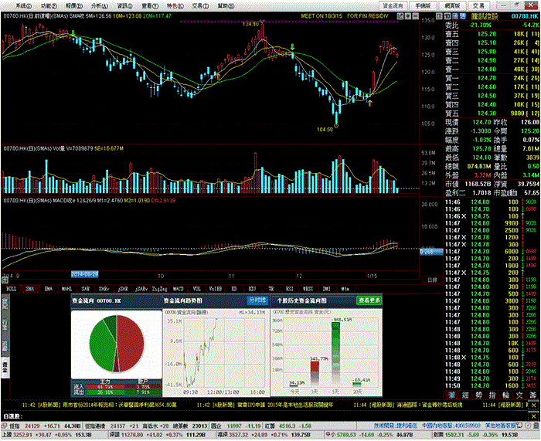Click the zoom-in plus icon above chart
Image resolution: width=541 pixels, height=441 pixels.
408,16
